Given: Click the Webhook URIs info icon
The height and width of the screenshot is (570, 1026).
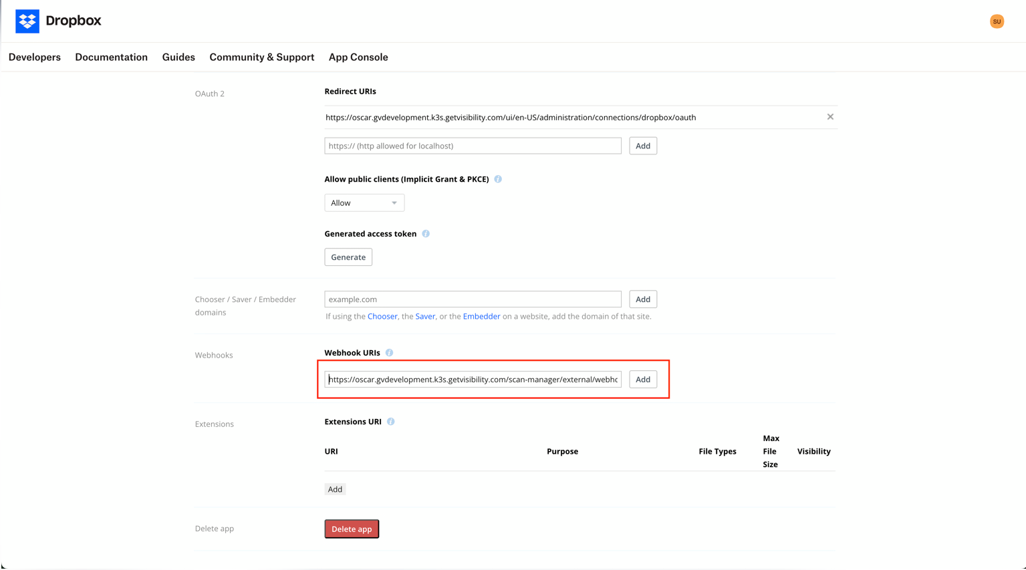Looking at the screenshot, I should [x=390, y=353].
